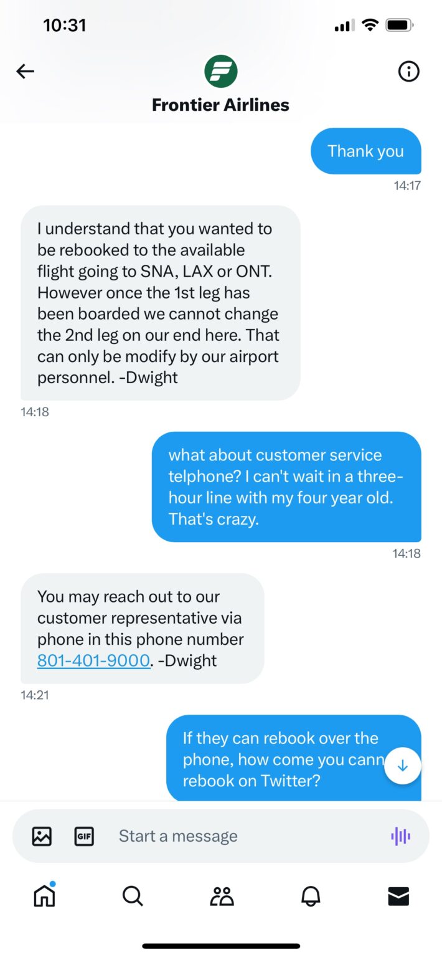Open the Search tab
The width and height of the screenshot is (442, 957).
[132, 897]
